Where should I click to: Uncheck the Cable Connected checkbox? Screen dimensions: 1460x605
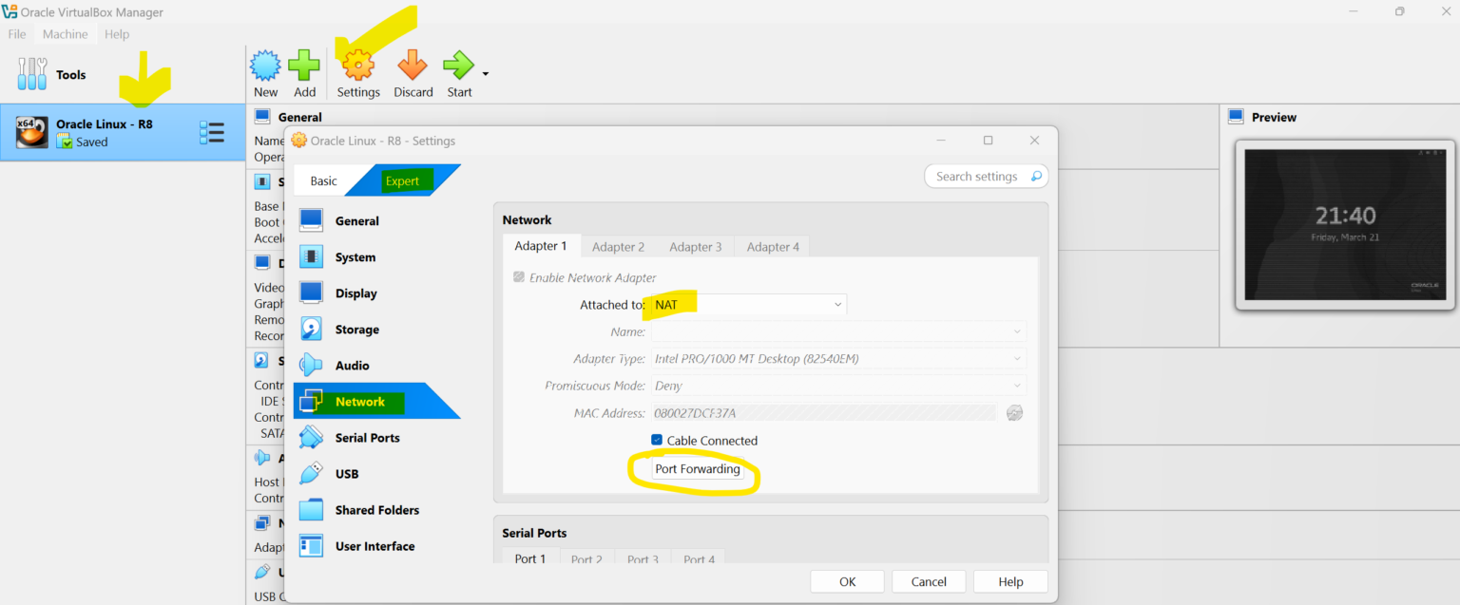click(655, 440)
